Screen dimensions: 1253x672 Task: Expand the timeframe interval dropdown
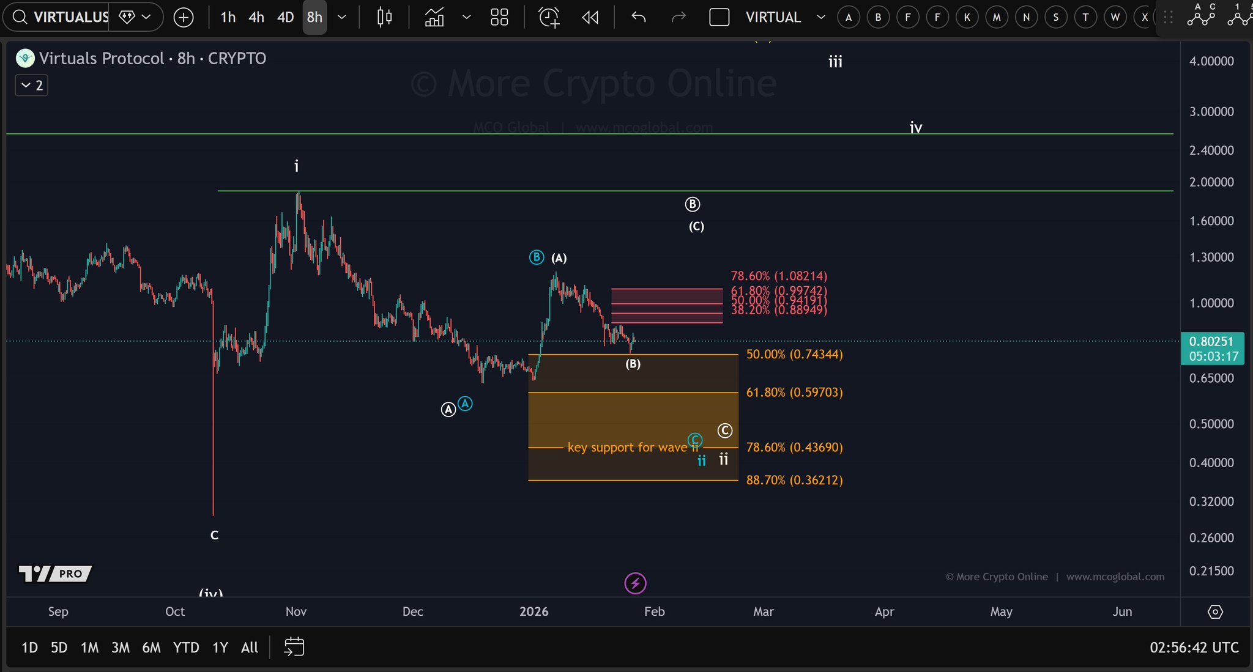point(342,17)
